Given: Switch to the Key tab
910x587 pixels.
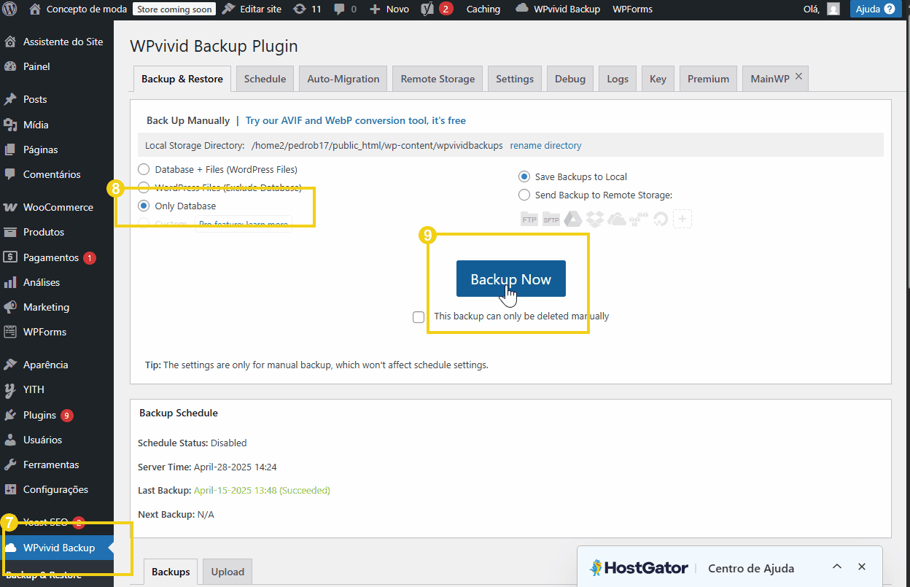Looking at the screenshot, I should pyautogui.click(x=658, y=79).
